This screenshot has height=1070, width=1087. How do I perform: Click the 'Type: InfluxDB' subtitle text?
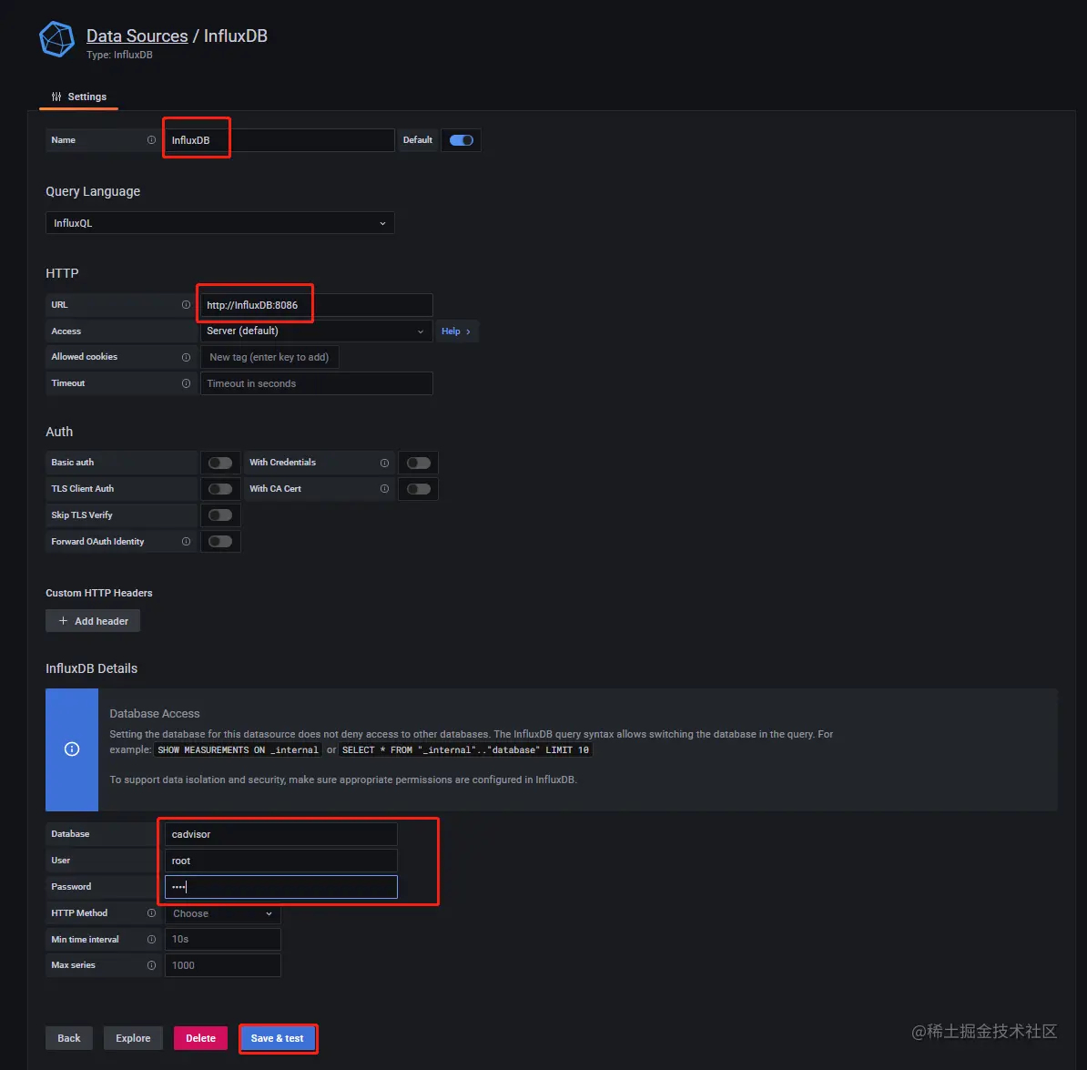(119, 55)
